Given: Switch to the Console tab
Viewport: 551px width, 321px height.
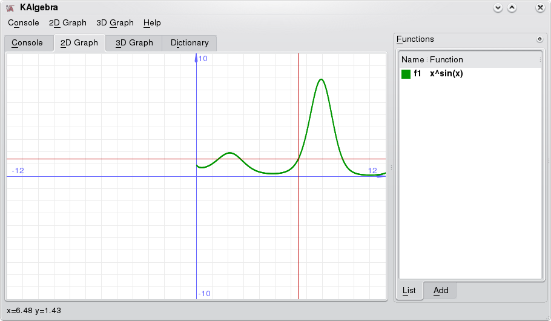Looking at the screenshot, I should [29, 43].
